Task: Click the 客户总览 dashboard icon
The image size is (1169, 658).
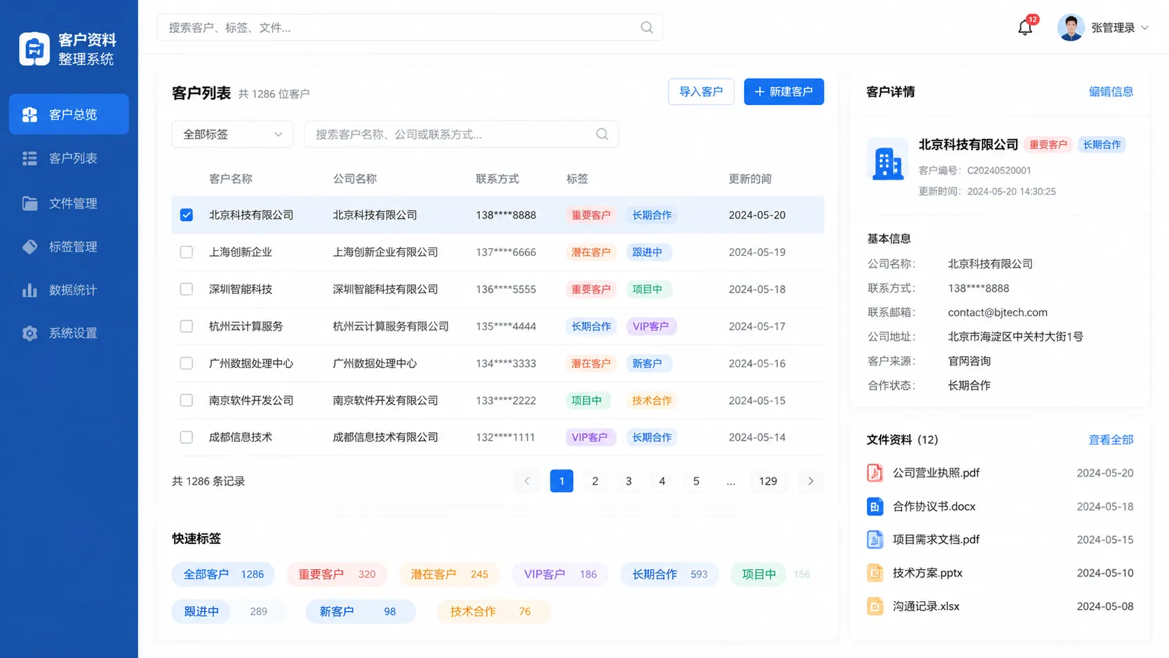Action: tap(29, 115)
